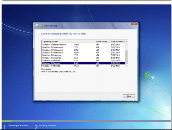The image size is (172, 130).
Task: Click the scrollbar thumb of the OS list
Action: (126, 57)
